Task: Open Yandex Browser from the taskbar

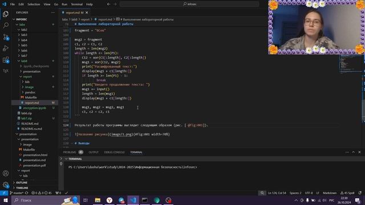Action: pyautogui.click(x=109, y=200)
